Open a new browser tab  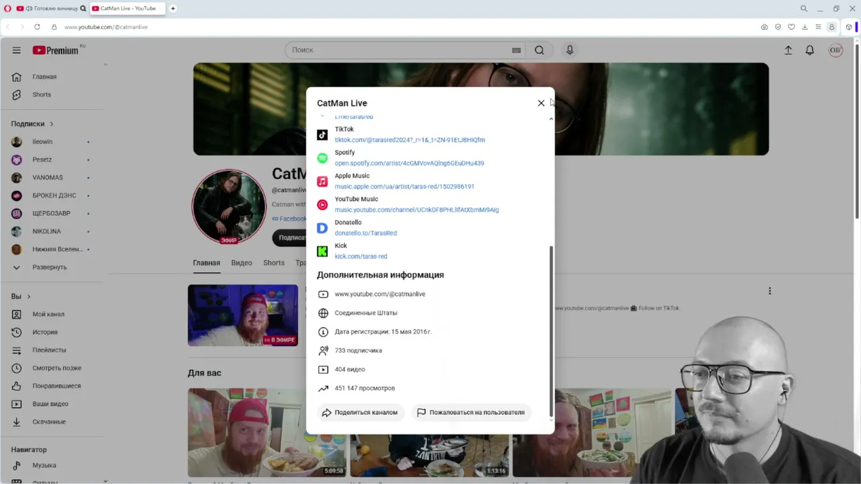pos(173,9)
